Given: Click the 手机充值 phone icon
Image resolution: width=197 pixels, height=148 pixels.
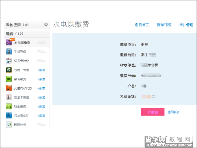Looking at the screenshot, I should [9, 52].
